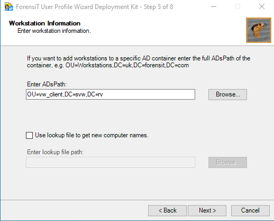Image resolution: width=274 pixels, height=221 pixels.
Task: Enable the use lookup file checkbox
Action: [x=29, y=136]
